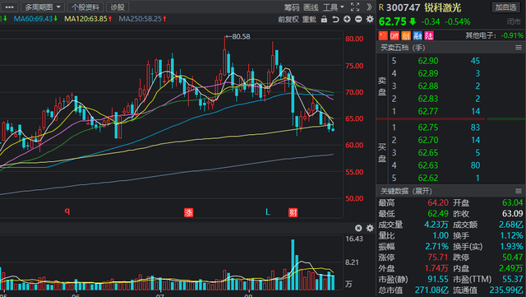The height and width of the screenshot is (297, 526).
Task: Click the double-chevron collapse panel icon
Action: coord(369,7)
